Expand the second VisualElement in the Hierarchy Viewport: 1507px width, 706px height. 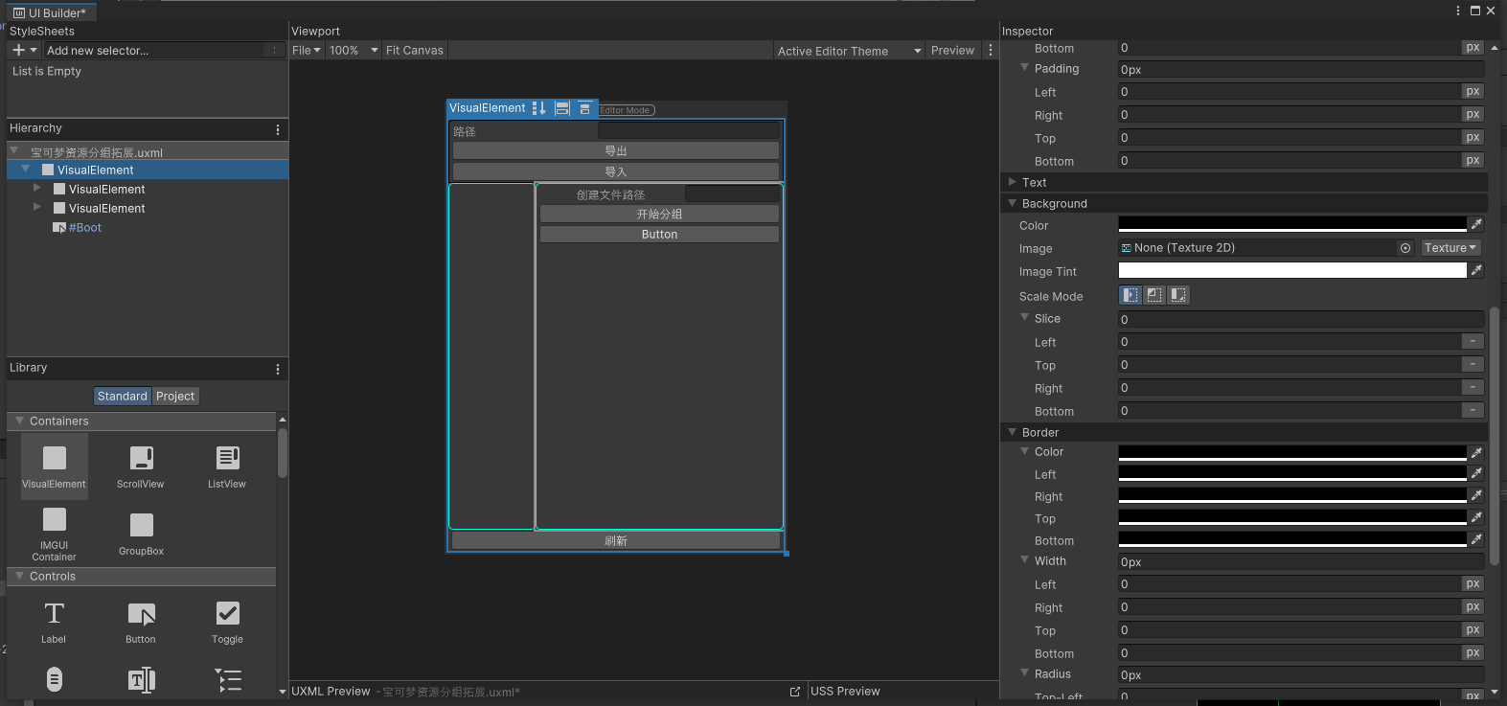click(37, 188)
